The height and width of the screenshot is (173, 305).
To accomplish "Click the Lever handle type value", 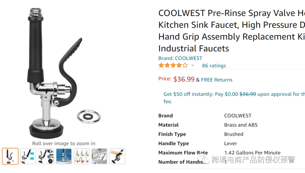I will [x=230, y=143].
